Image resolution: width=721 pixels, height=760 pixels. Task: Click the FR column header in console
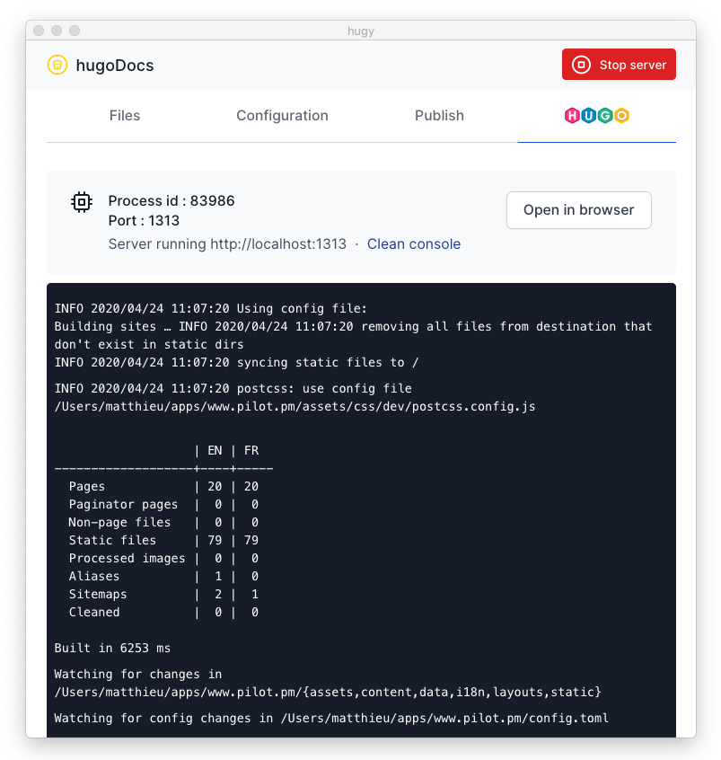pyautogui.click(x=251, y=450)
